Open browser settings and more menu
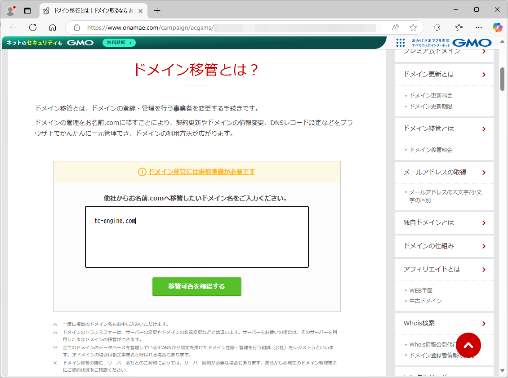508x378 pixels. [479, 27]
